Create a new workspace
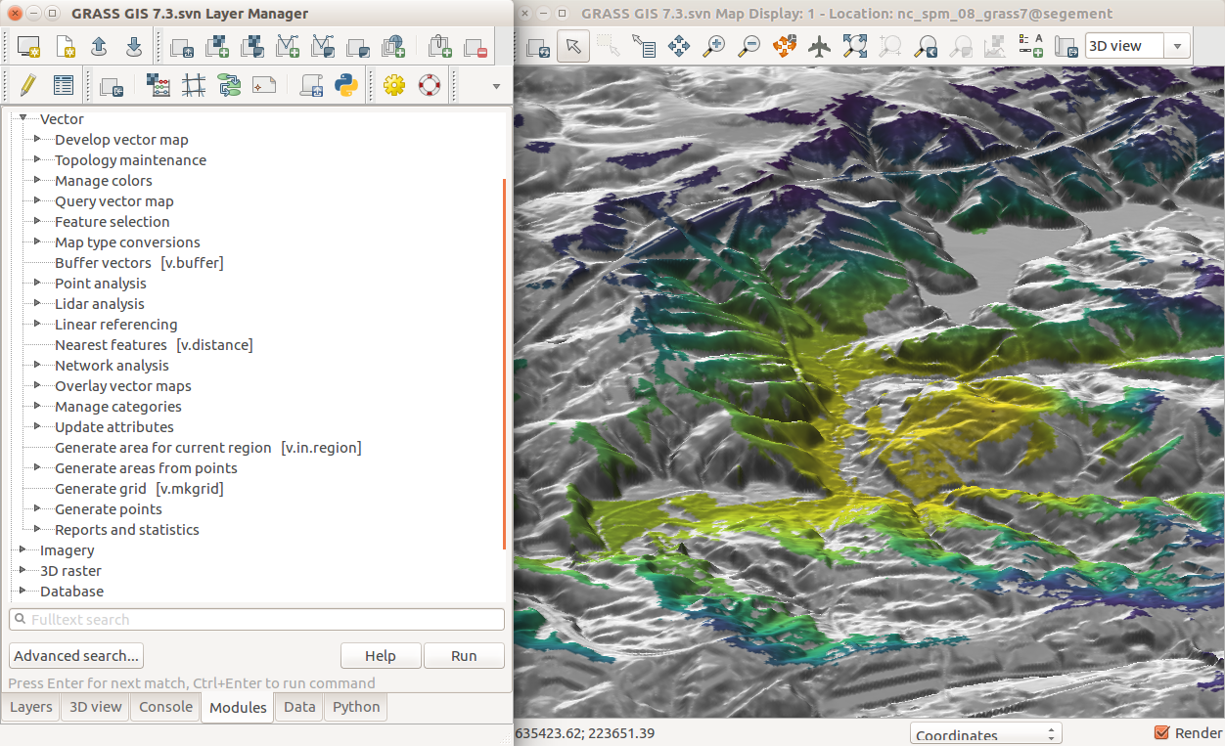 65,46
